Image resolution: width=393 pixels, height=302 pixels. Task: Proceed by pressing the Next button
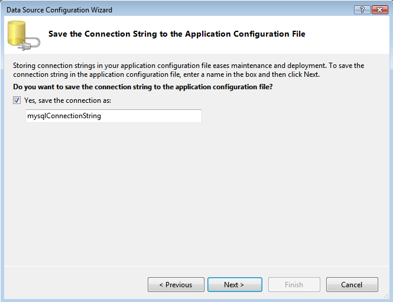point(234,285)
